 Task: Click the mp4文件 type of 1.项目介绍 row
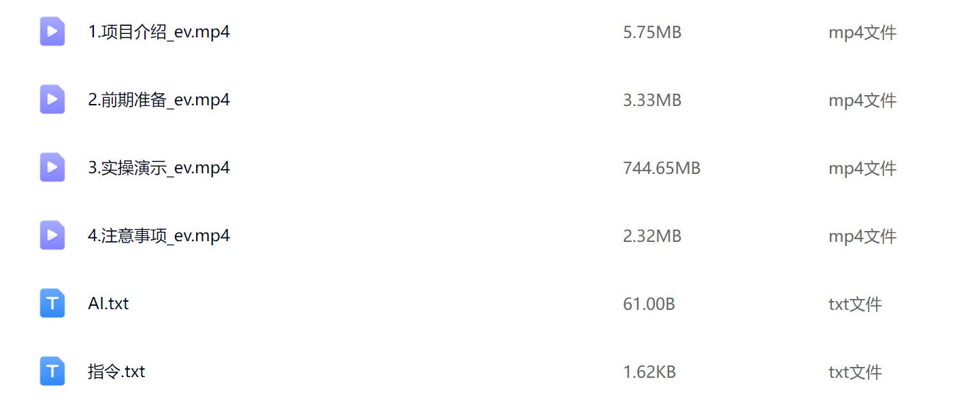(x=862, y=32)
